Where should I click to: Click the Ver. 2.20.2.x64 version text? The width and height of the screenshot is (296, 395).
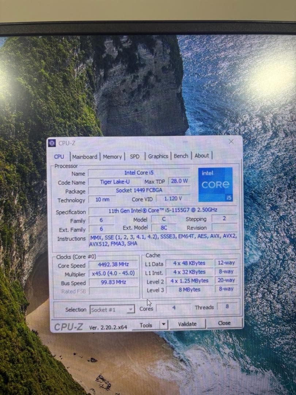(108, 327)
